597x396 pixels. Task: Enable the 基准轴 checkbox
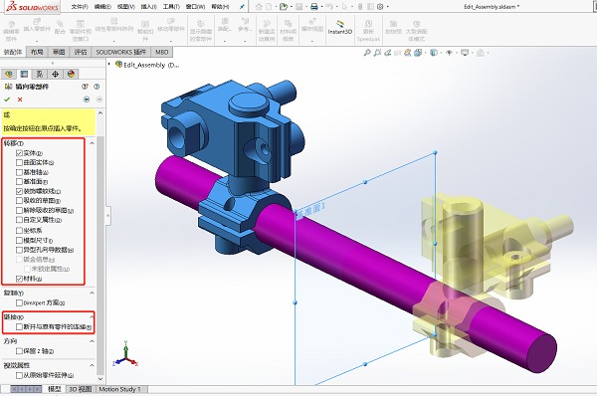20,172
